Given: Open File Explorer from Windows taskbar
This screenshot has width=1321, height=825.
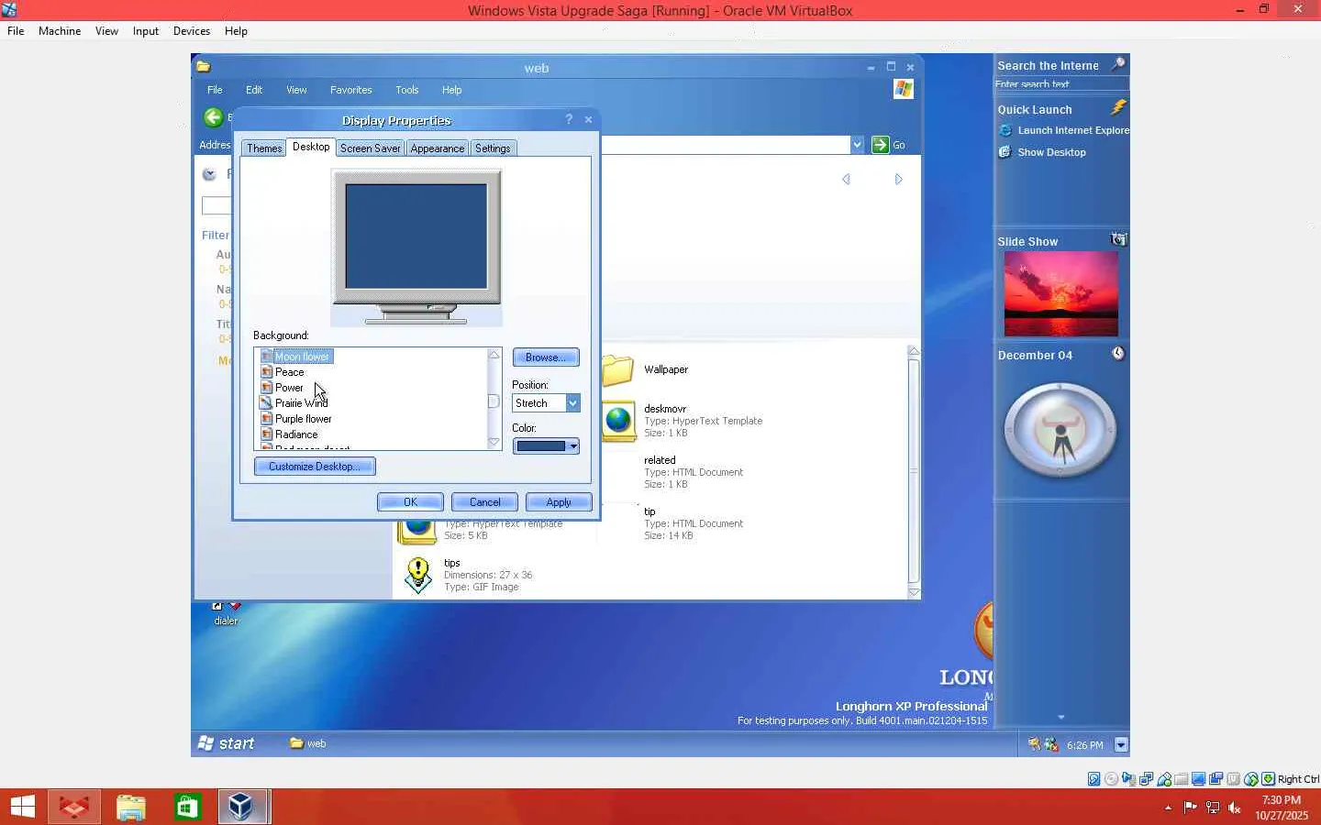Looking at the screenshot, I should (x=131, y=807).
